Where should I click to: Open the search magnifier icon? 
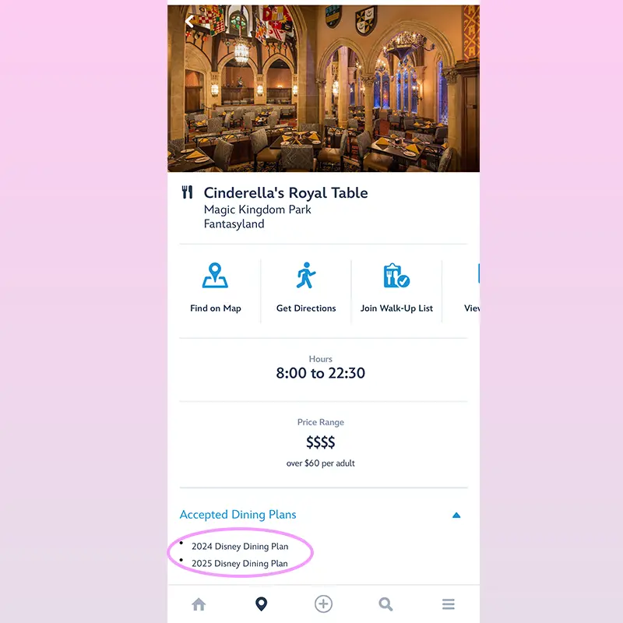(385, 604)
